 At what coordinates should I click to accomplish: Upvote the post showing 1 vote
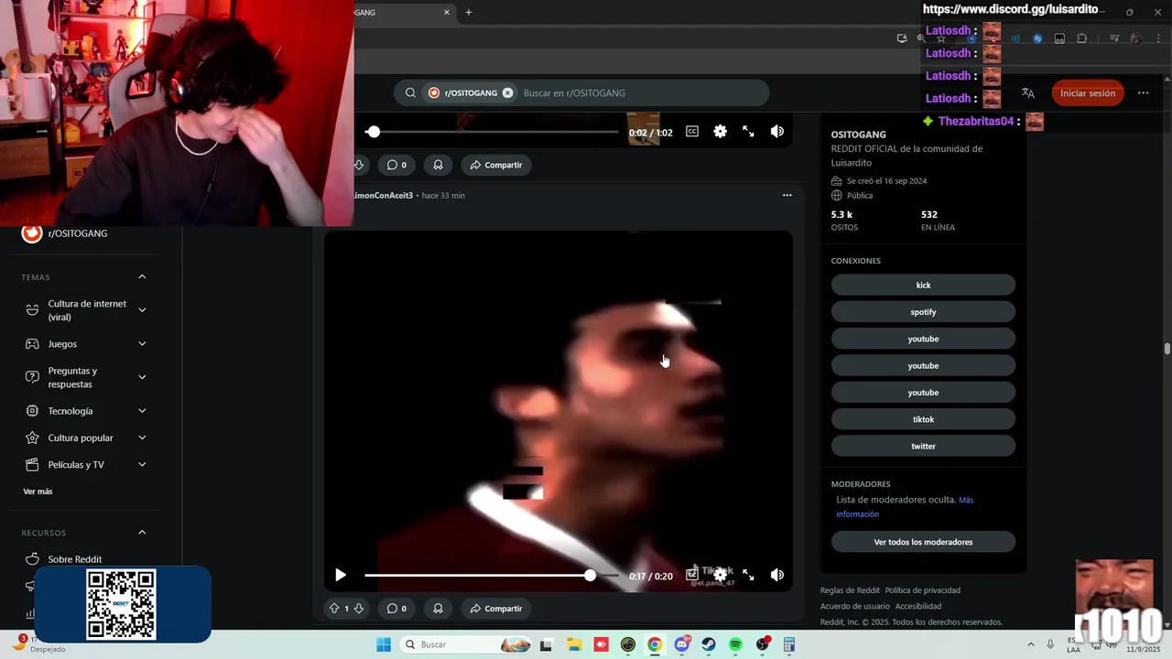[x=334, y=609]
